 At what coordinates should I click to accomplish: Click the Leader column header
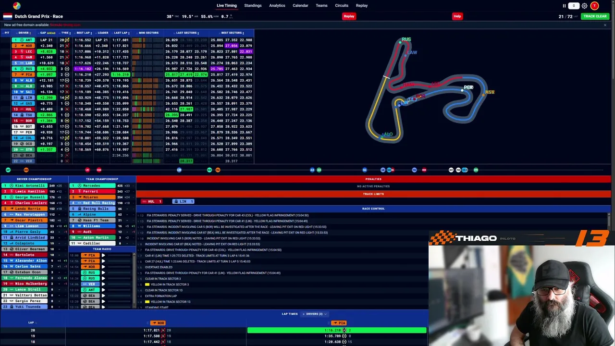point(102,33)
